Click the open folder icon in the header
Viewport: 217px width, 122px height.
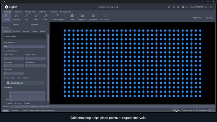click(x=174, y=7)
